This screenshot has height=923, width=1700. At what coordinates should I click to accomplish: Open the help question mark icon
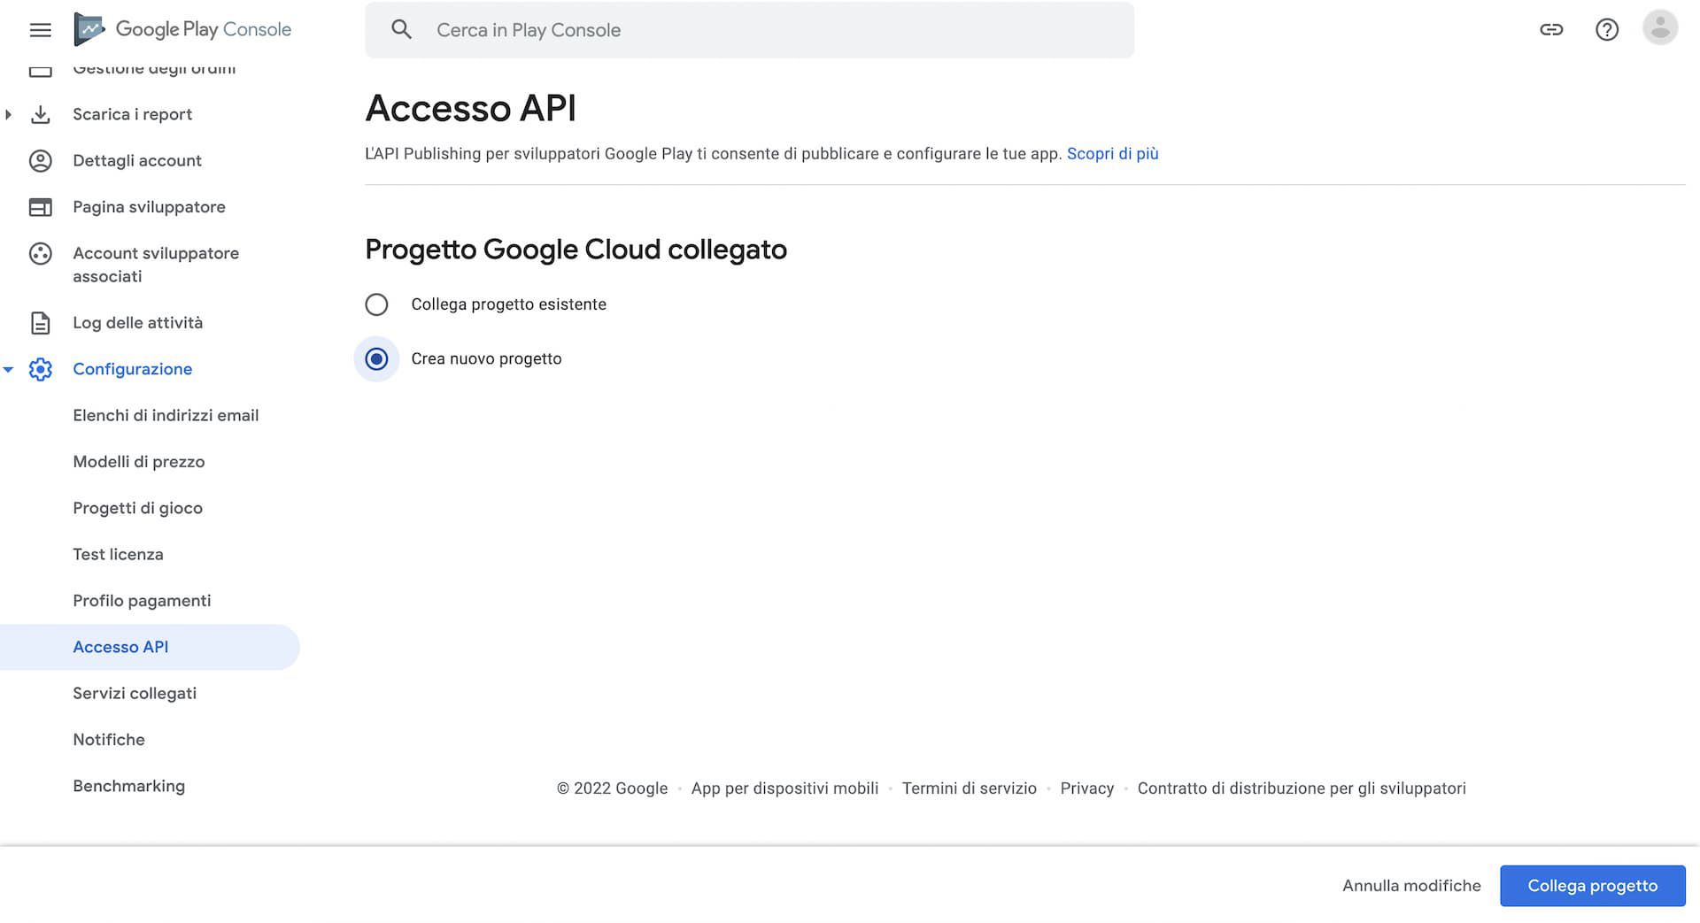coord(1606,29)
